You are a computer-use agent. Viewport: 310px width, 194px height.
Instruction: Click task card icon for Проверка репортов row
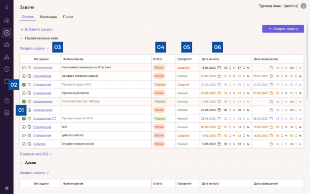29,93
